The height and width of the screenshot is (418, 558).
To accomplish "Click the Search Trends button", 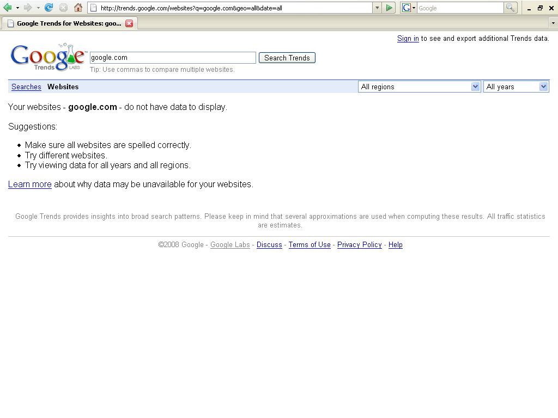I will (287, 58).
